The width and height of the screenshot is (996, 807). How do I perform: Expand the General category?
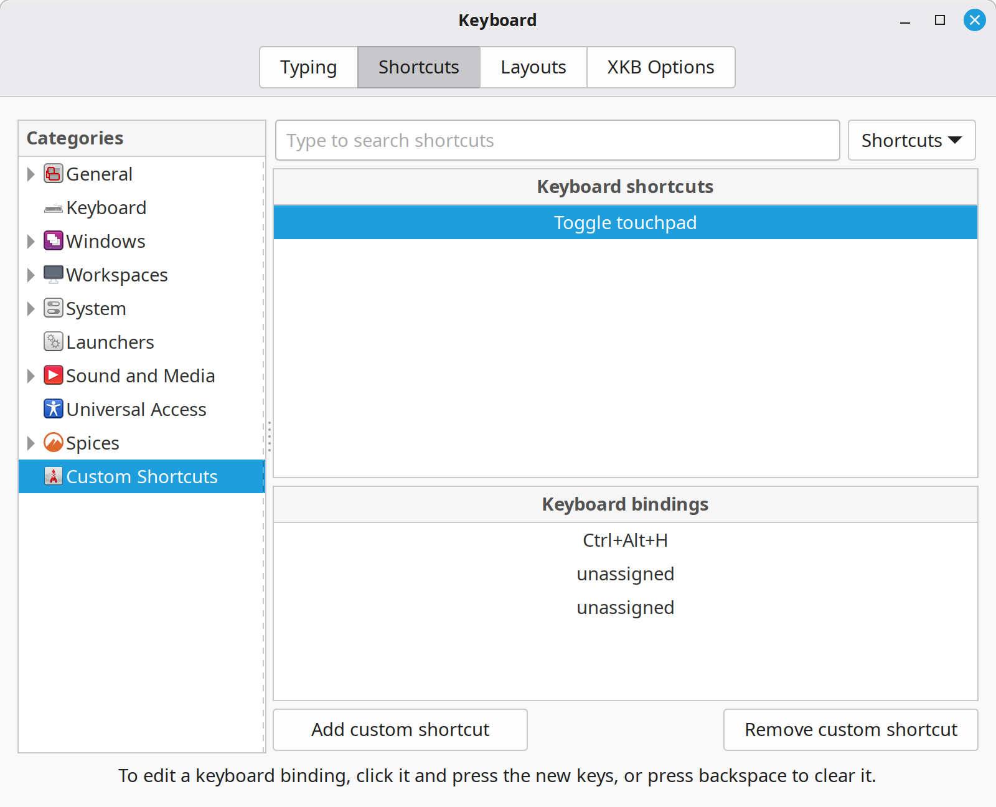point(31,174)
